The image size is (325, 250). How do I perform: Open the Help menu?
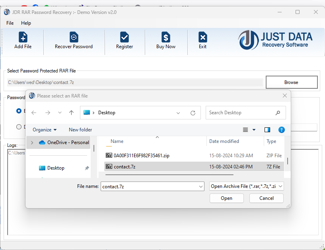click(26, 23)
